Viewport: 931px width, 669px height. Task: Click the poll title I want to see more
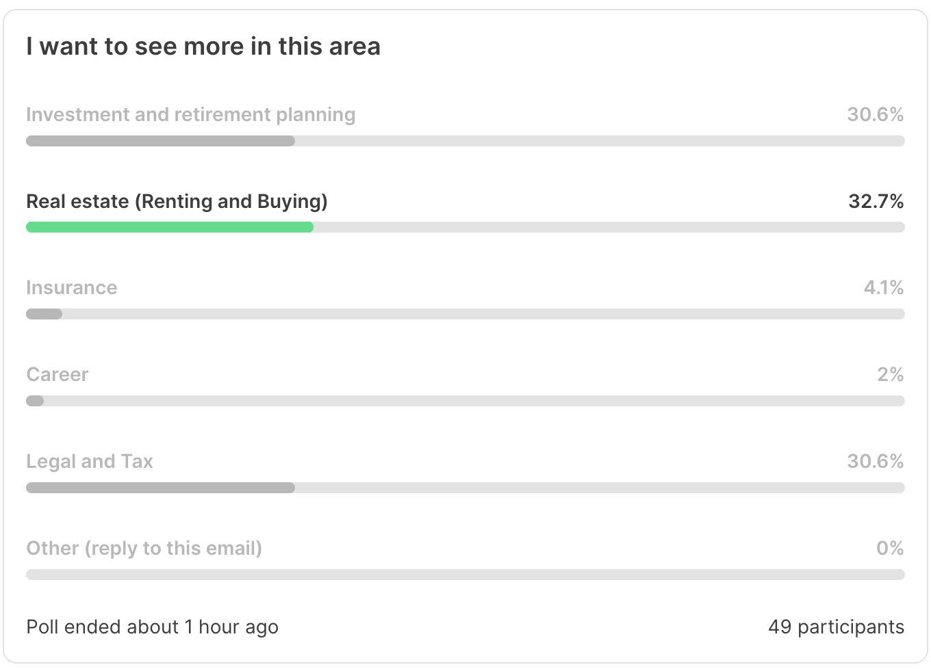[x=203, y=47]
